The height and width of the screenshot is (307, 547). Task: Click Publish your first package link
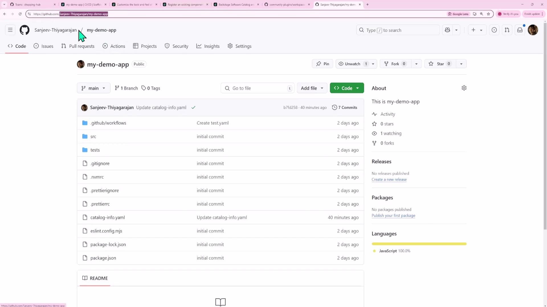393,216
